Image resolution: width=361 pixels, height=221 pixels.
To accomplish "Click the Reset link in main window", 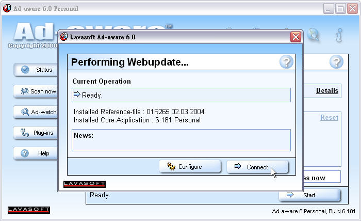I will coord(329,118).
